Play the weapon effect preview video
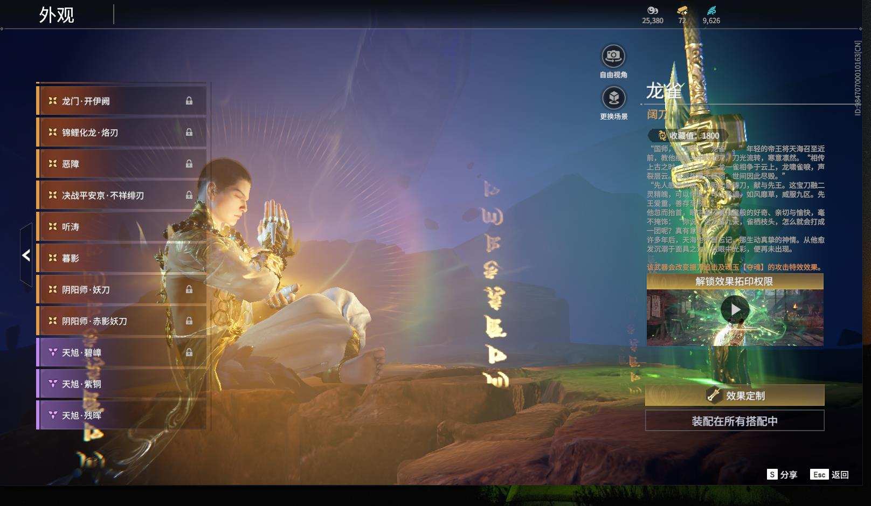This screenshot has height=506, width=871. click(x=735, y=309)
